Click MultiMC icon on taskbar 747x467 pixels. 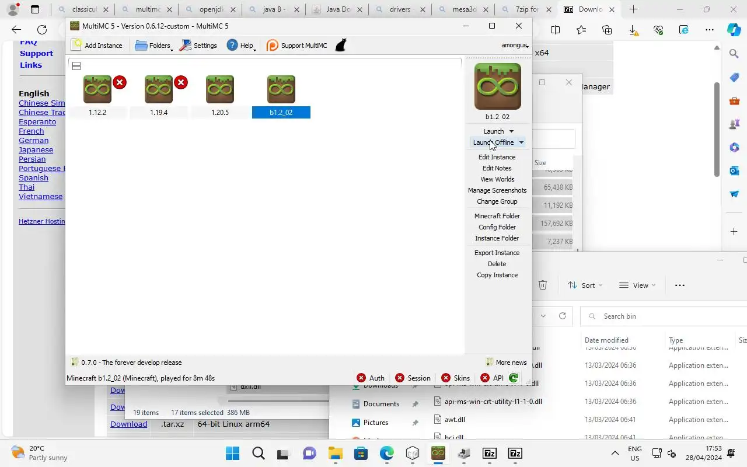(x=438, y=454)
